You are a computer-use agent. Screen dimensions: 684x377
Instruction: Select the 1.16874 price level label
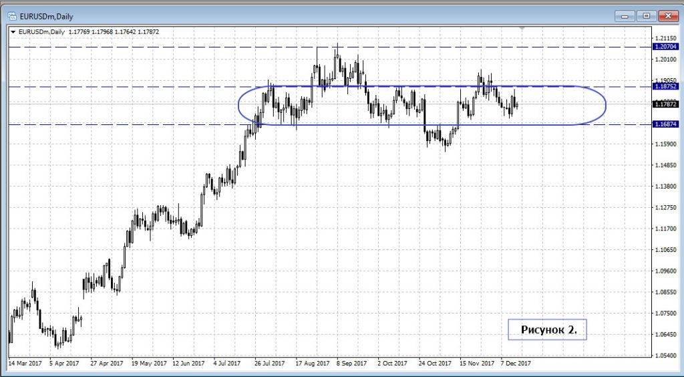click(665, 124)
